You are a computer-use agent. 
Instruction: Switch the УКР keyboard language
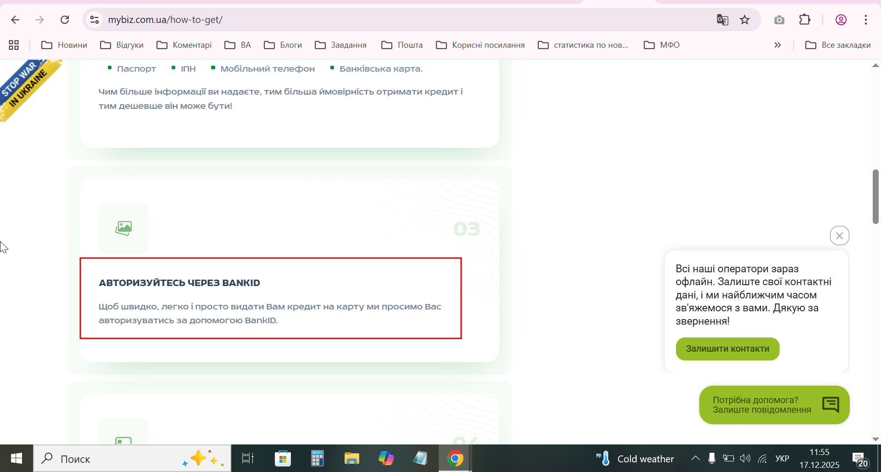point(782,459)
